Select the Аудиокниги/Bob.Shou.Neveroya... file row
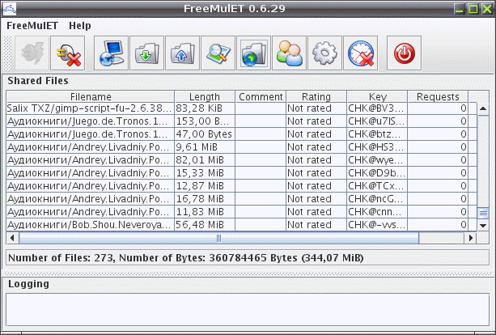496x335 pixels. (x=242, y=225)
